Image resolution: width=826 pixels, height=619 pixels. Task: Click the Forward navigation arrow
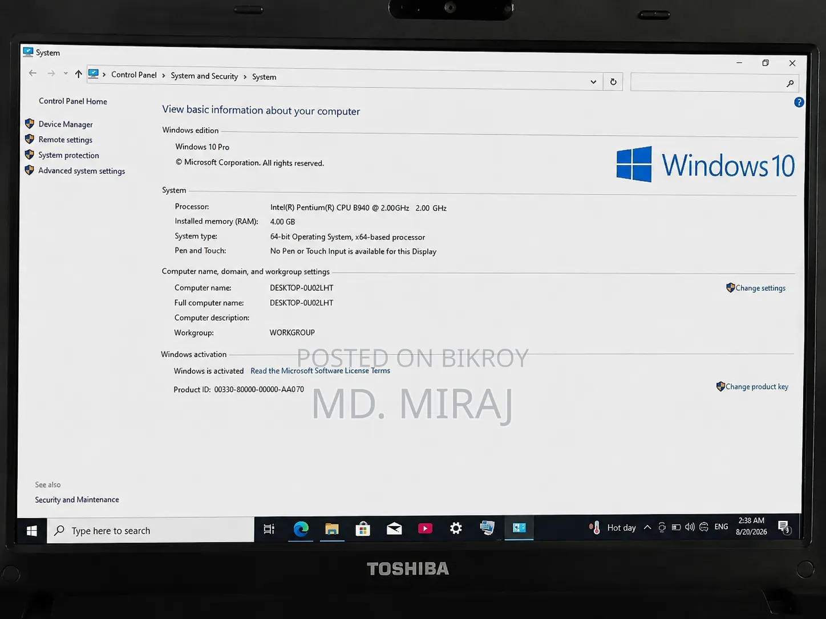tap(51, 73)
